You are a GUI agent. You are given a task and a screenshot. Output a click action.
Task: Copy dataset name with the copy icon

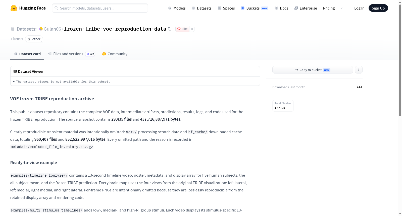pyautogui.click(x=170, y=29)
